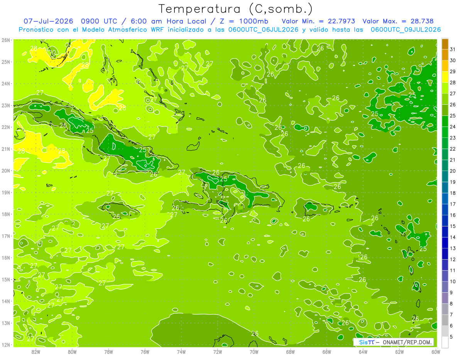The height and width of the screenshot is (357, 463).
Task: Click the longitude axis label 76W
Action: point(145,352)
